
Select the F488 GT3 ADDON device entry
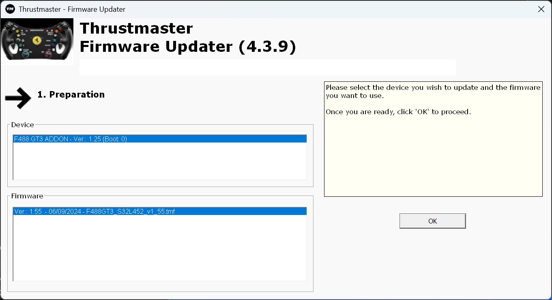[x=71, y=139]
